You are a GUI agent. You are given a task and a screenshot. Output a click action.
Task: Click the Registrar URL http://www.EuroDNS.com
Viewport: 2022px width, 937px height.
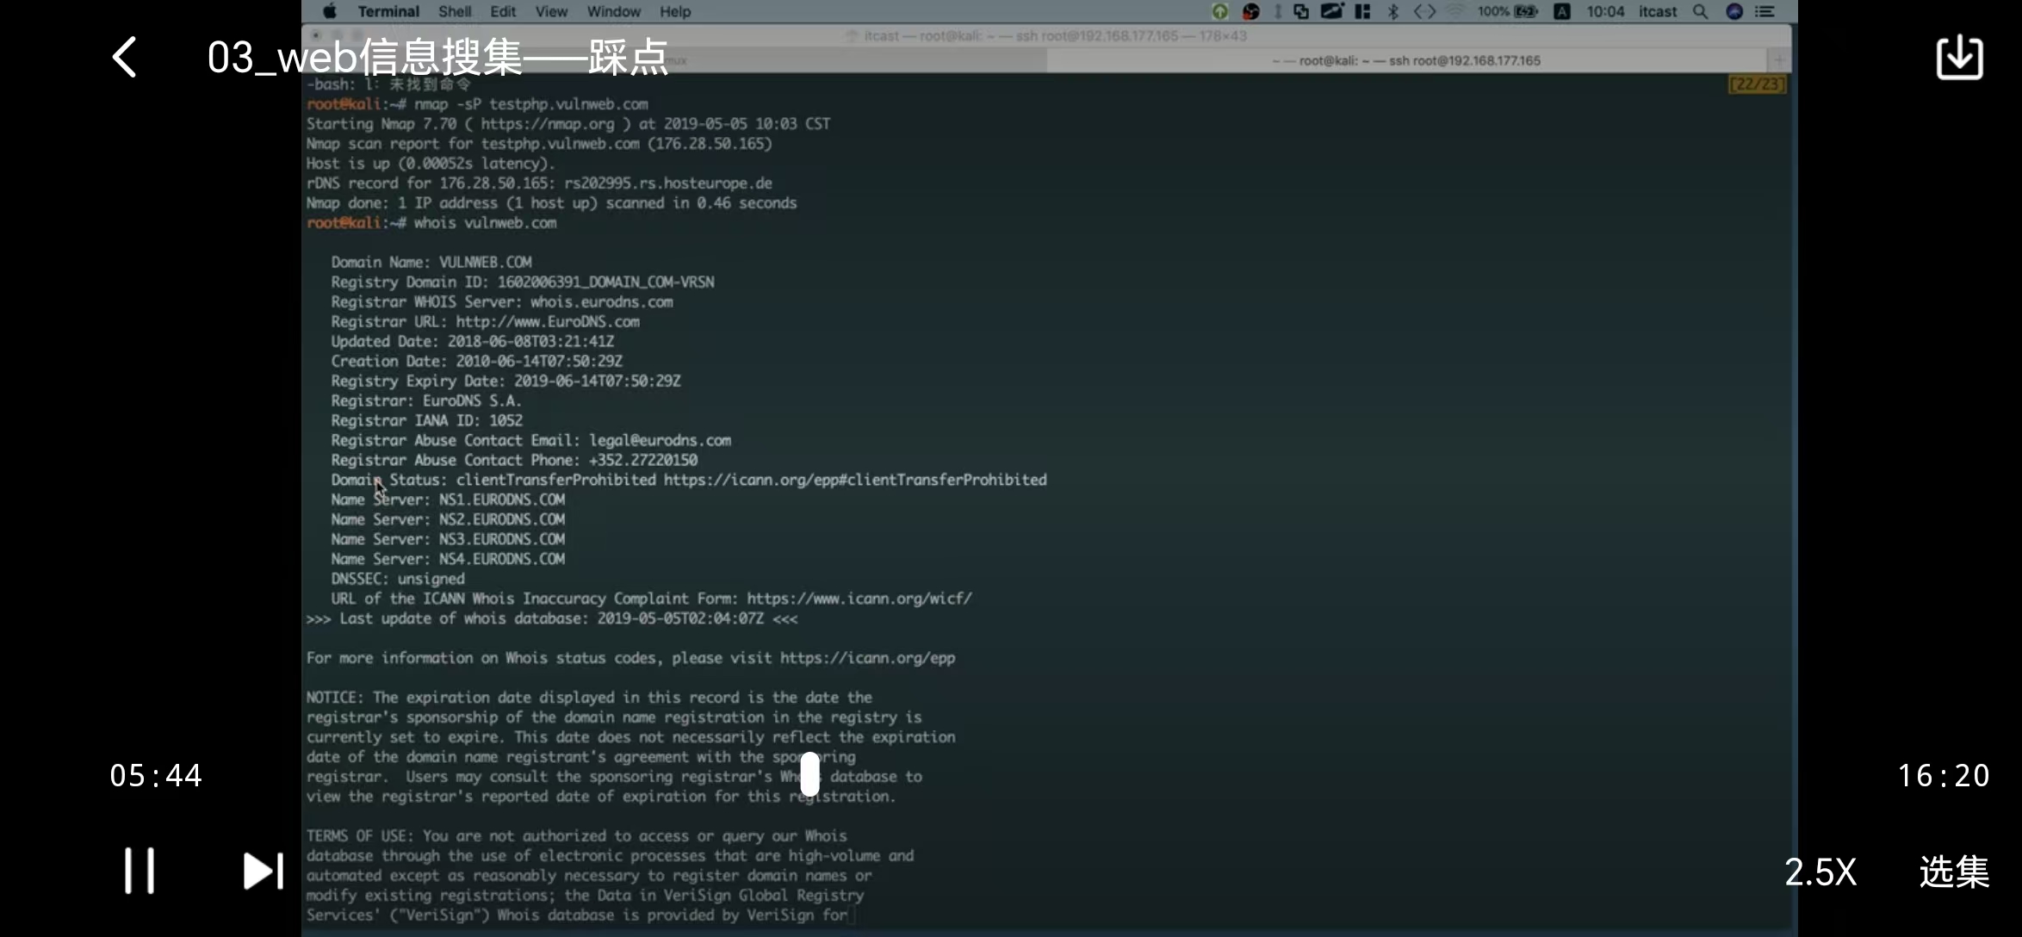click(548, 322)
